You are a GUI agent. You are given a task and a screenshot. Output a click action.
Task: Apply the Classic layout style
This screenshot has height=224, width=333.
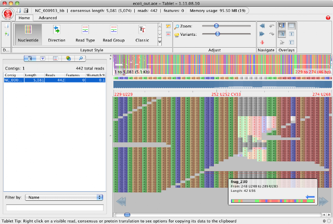[142, 34]
